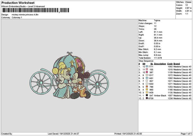
Task: Select the off-white swatch for 1550 stitches
Action: click(147, 84)
